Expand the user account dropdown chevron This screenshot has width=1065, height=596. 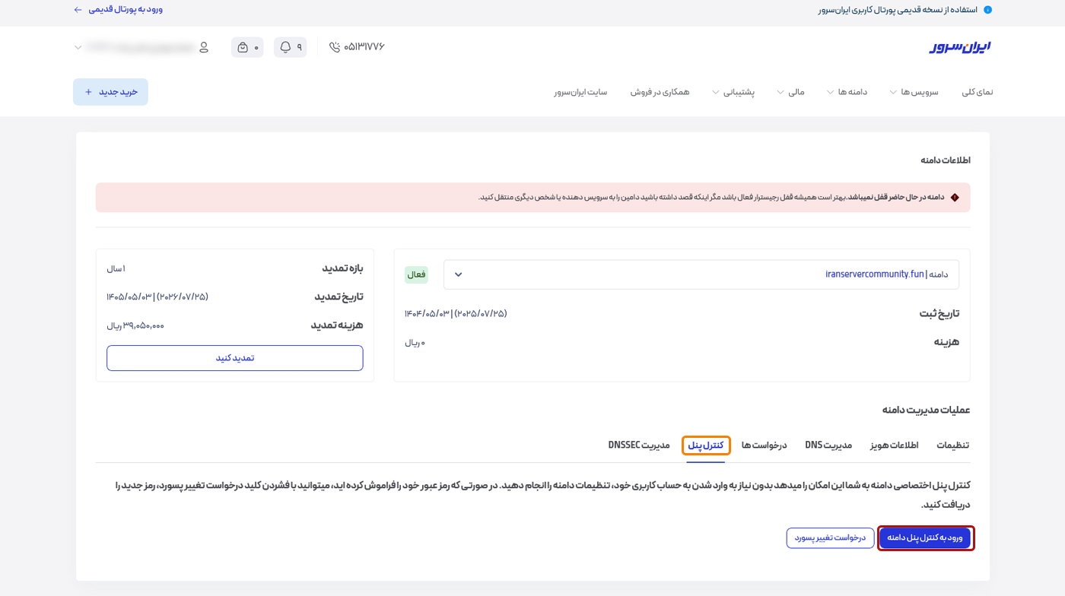[78, 47]
